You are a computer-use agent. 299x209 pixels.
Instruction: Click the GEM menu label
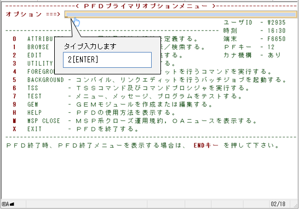tap(33, 104)
